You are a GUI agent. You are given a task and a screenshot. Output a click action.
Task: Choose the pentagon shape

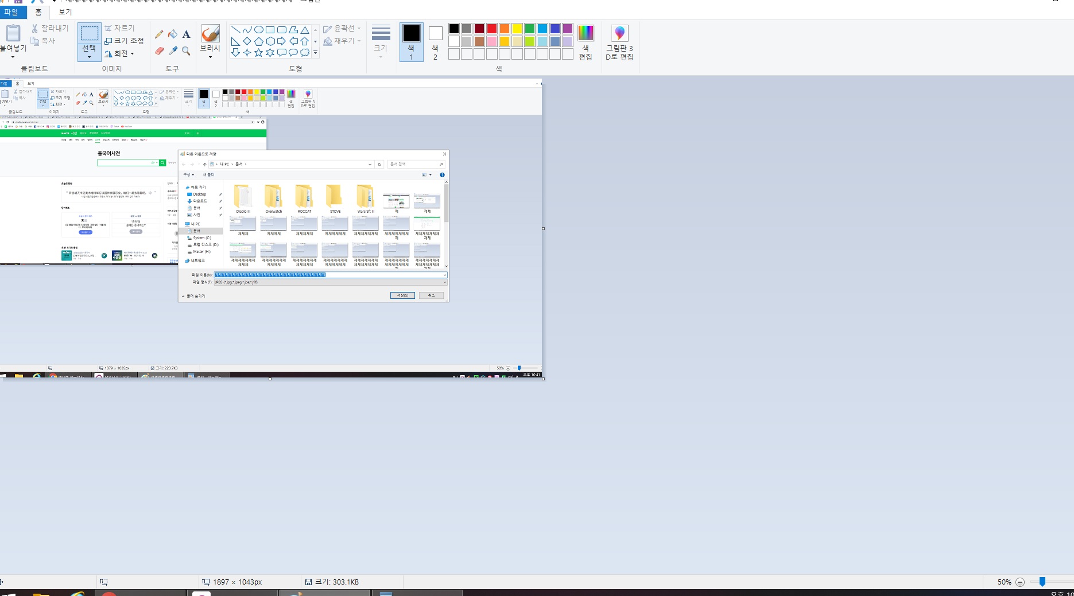click(258, 41)
